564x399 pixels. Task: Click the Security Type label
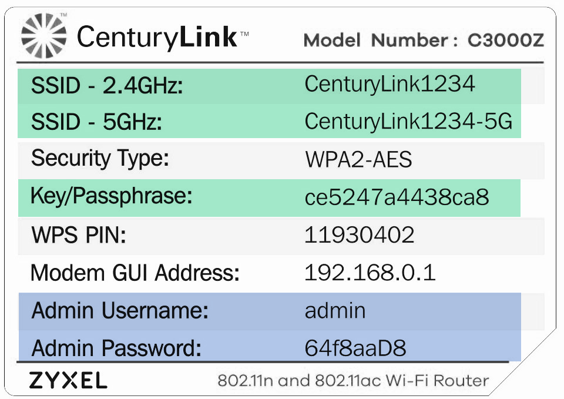100,158
